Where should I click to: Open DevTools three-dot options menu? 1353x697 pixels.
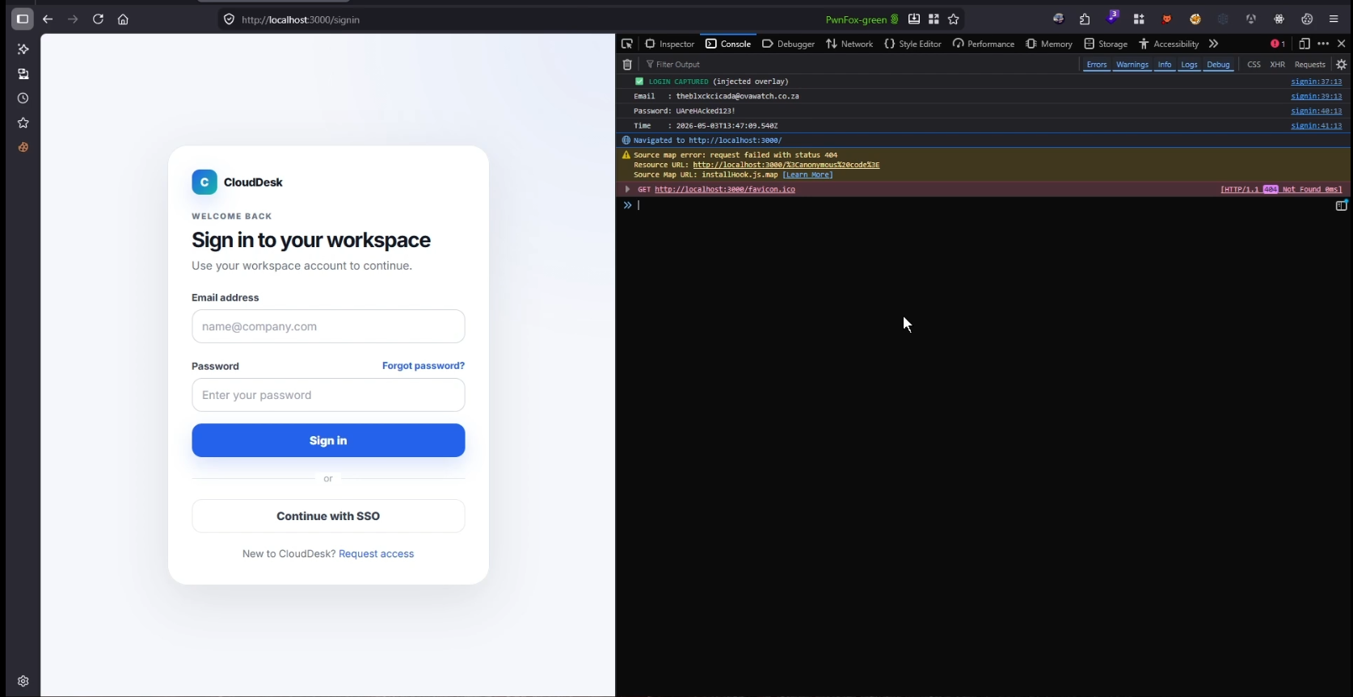point(1323,44)
